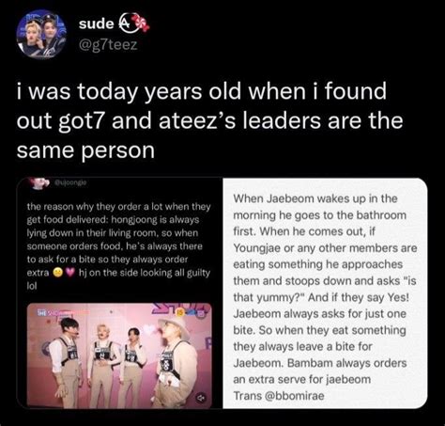Screen dimensions: 445x426
Task: Open the @g7teez handle link
Action: [x=108, y=45]
